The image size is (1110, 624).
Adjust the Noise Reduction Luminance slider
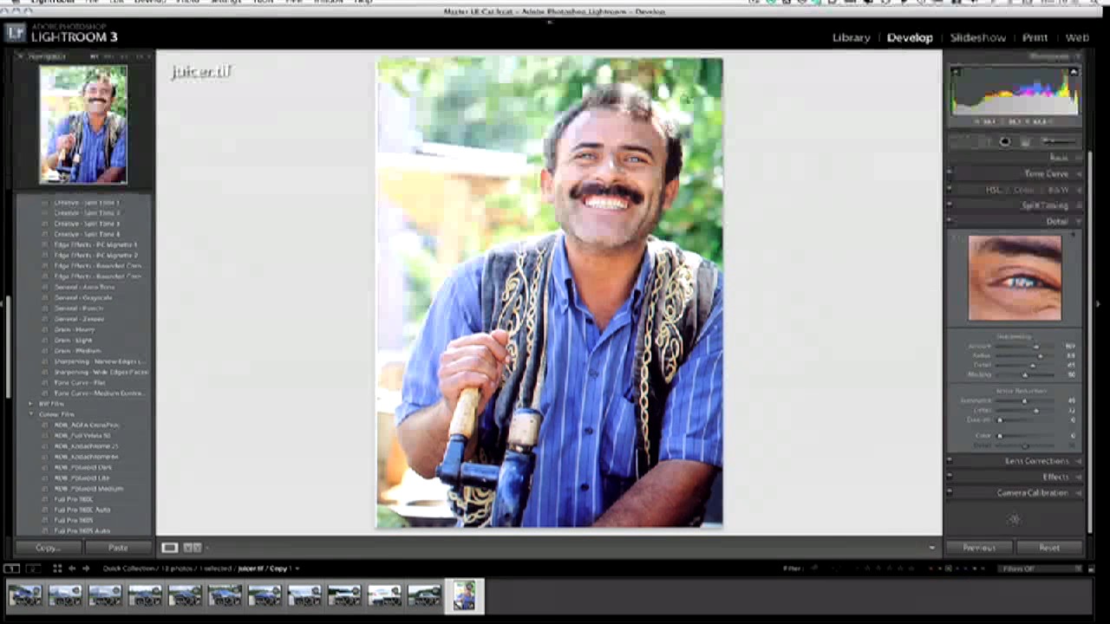1024,401
